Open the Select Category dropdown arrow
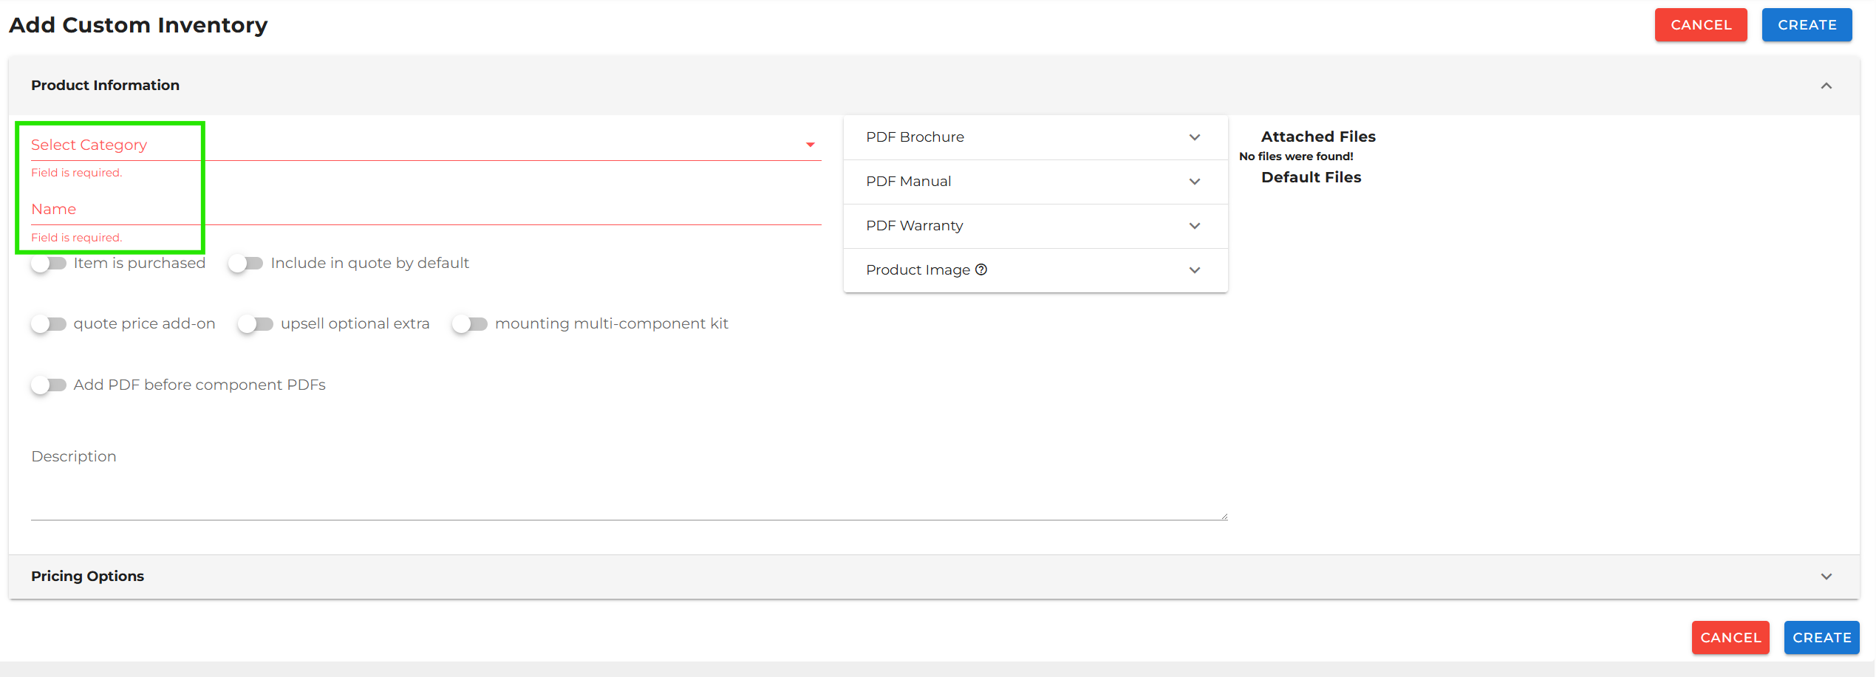 point(810,145)
